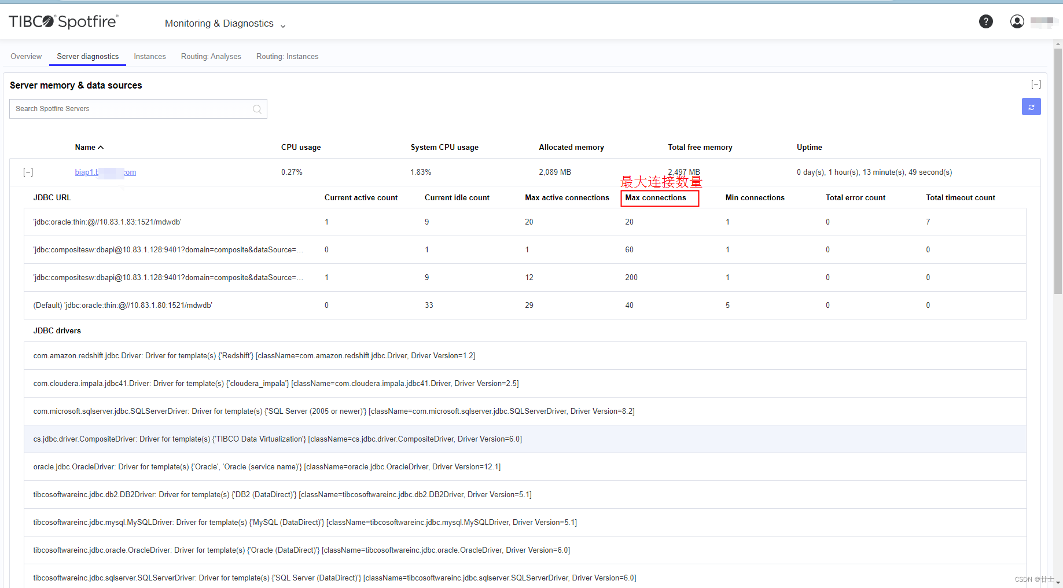Click the blue refresh button

click(1031, 107)
